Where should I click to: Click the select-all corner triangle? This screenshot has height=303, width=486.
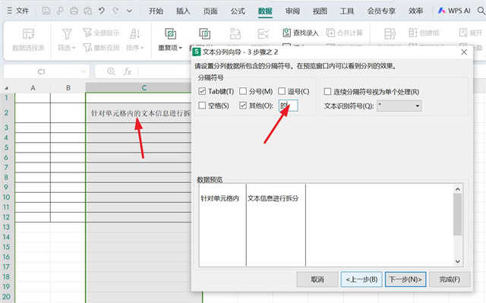7,88
